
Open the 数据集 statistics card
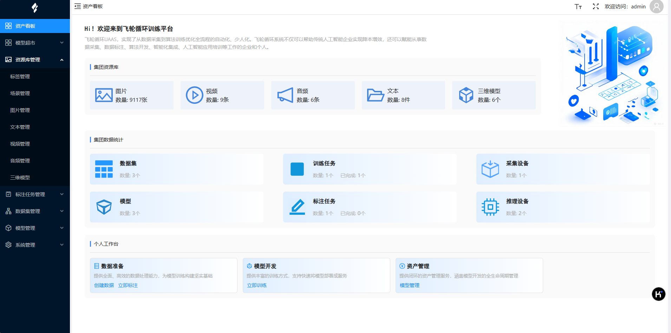[177, 169]
